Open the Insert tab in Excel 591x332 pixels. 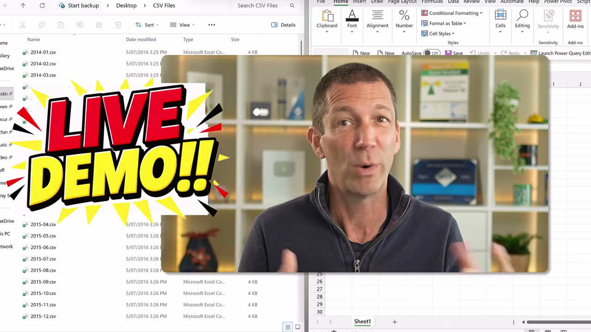(x=359, y=2)
